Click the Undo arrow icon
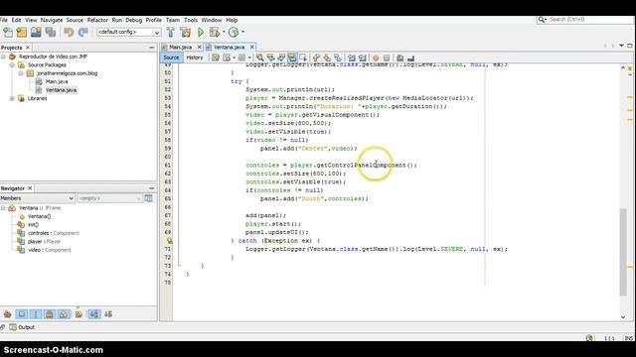 [69, 32]
